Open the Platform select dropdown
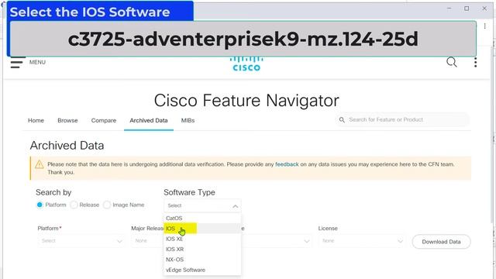496x279 pixels. click(x=81, y=241)
